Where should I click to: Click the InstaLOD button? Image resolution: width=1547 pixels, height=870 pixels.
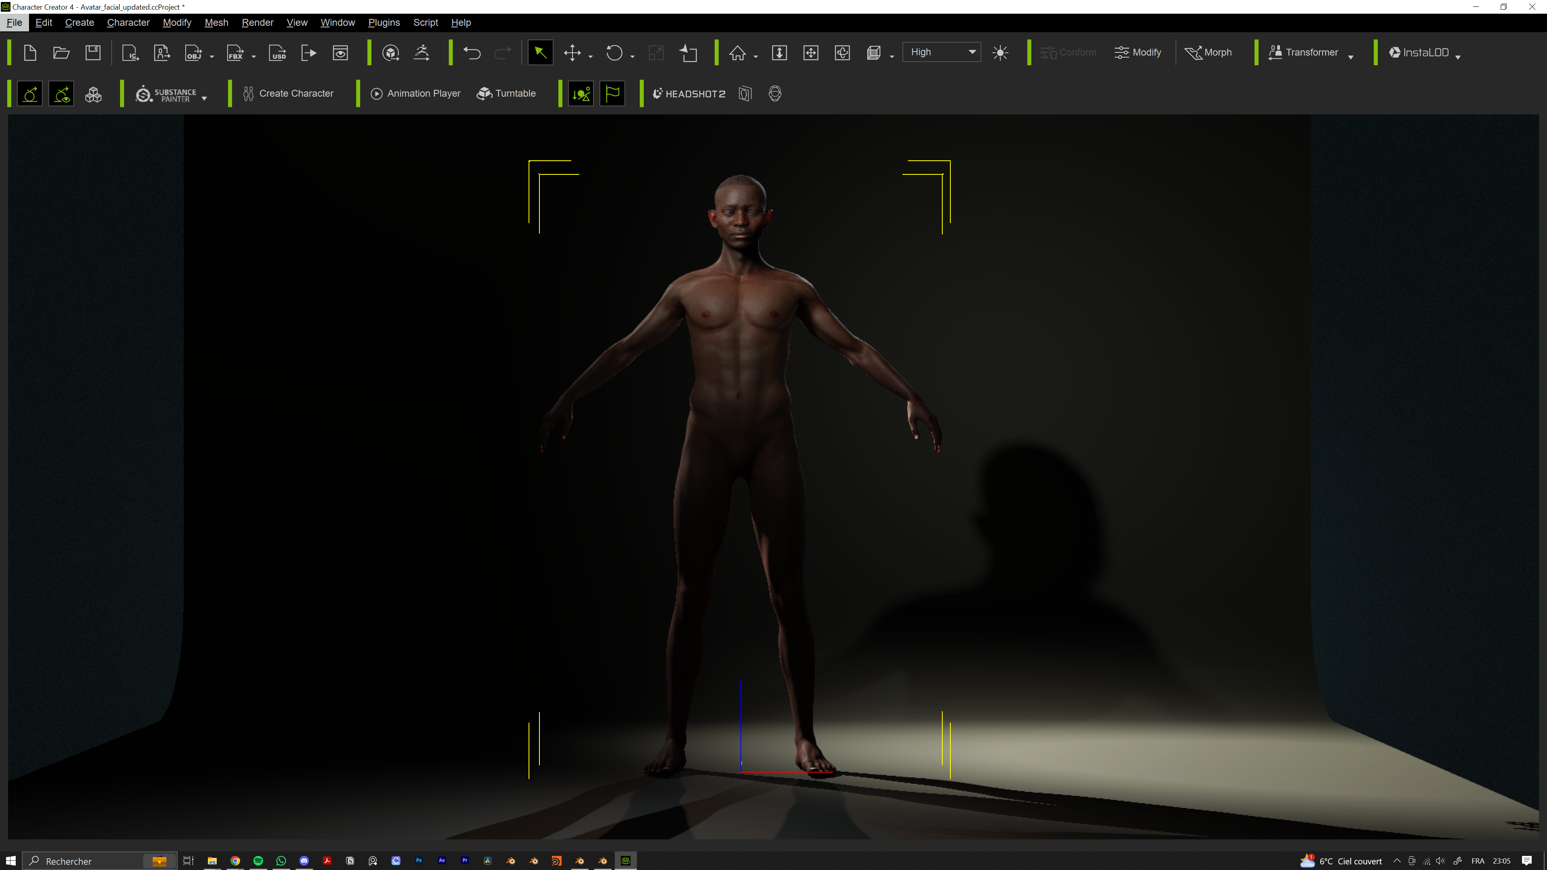1419,53
